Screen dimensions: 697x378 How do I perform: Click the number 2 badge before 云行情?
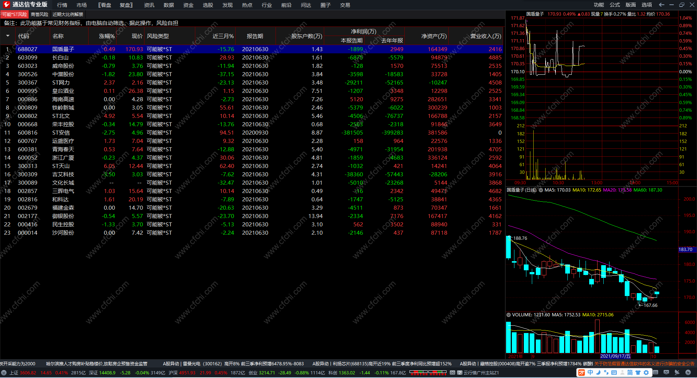(460, 373)
